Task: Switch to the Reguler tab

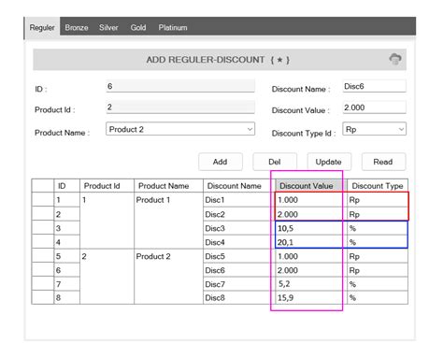Action: pyautogui.click(x=42, y=27)
